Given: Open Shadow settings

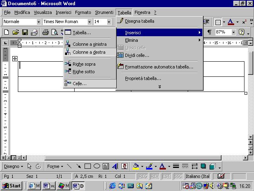Looking at the screenshot, I should 203,166.
